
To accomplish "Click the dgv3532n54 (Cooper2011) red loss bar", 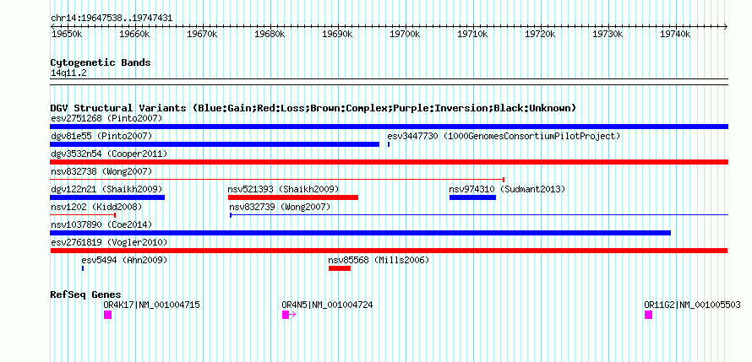I will click(x=389, y=162).
